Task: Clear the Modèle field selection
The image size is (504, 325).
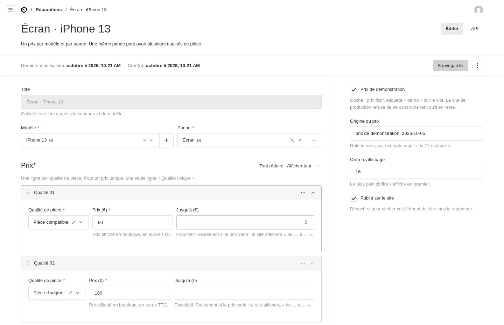Action: [x=144, y=140]
